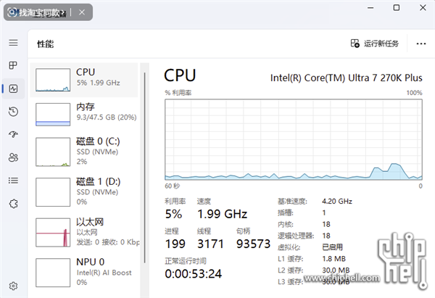The image size is (435, 298).
Task: Open Task Manager settings gear
Action: point(13,286)
